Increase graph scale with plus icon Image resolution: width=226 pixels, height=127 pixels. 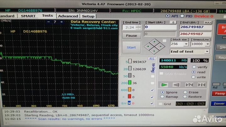coord(62,22)
